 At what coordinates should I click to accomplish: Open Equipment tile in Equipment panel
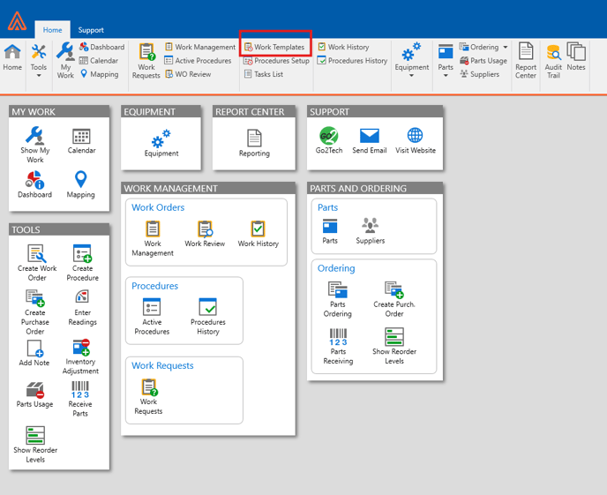[161, 143]
